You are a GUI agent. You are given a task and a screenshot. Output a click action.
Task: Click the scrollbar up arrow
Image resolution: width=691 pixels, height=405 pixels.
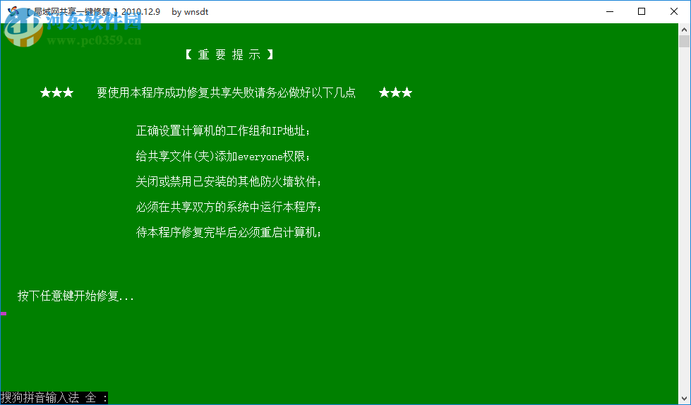coord(684,30)
